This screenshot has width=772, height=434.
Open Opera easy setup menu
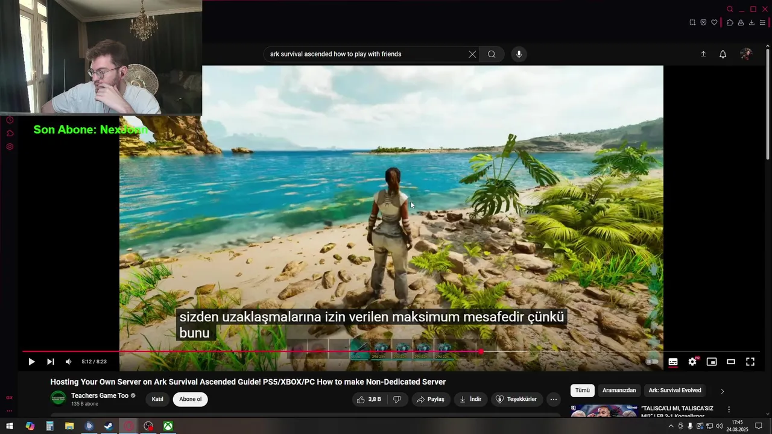pos(762,22)
